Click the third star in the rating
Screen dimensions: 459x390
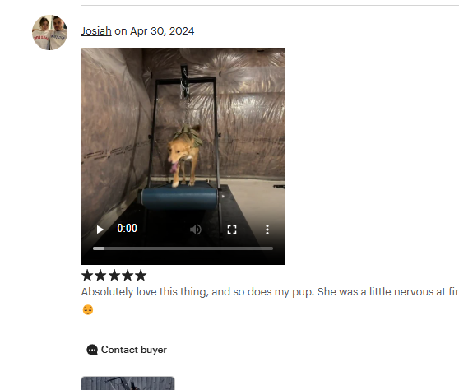point(114,276)
